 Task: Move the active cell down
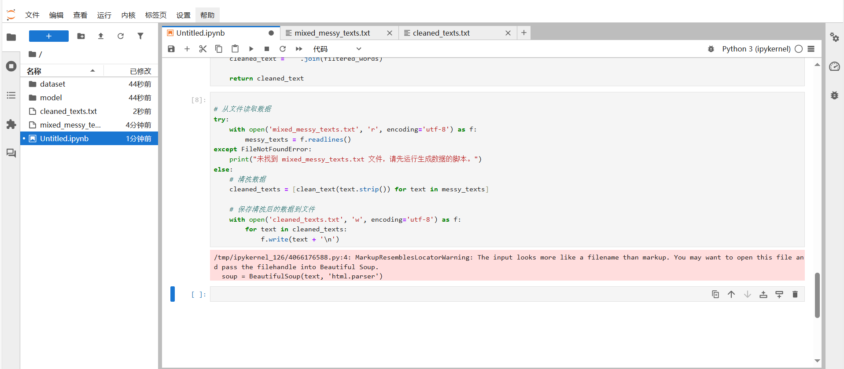coord(748,294)
